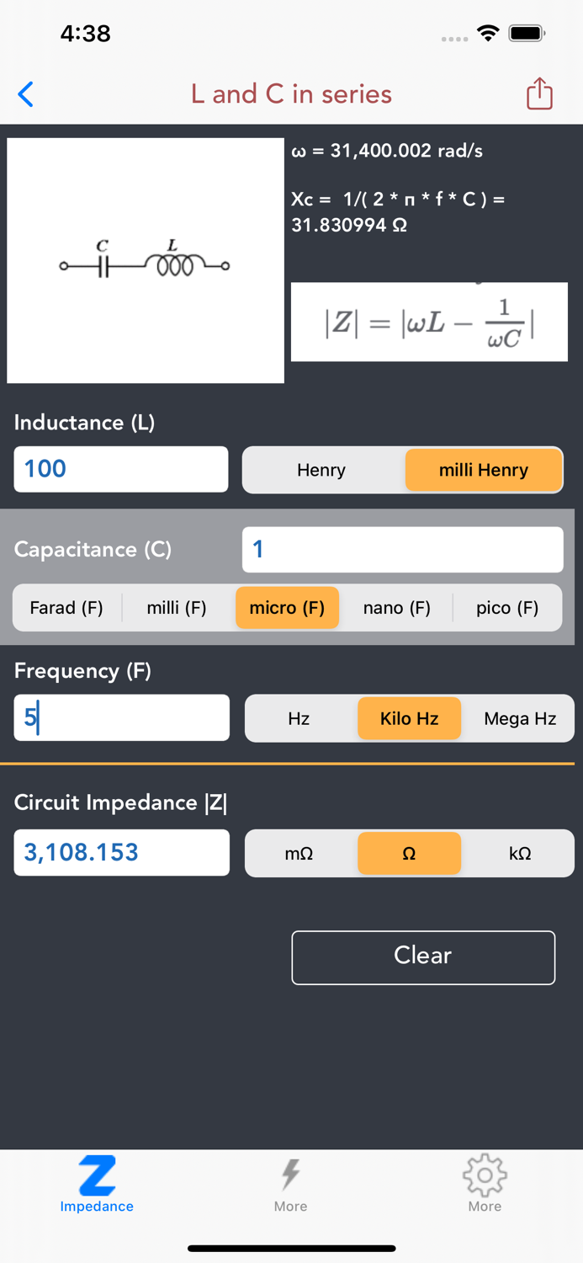Viewport: 583px width, 1263px height.
Task: Tap the Inductance value field
Action: point(120,469)
